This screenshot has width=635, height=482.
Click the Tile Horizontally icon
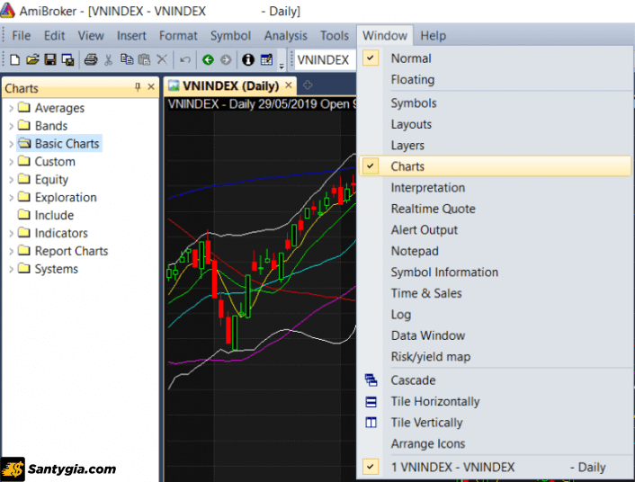click(371, 401)
